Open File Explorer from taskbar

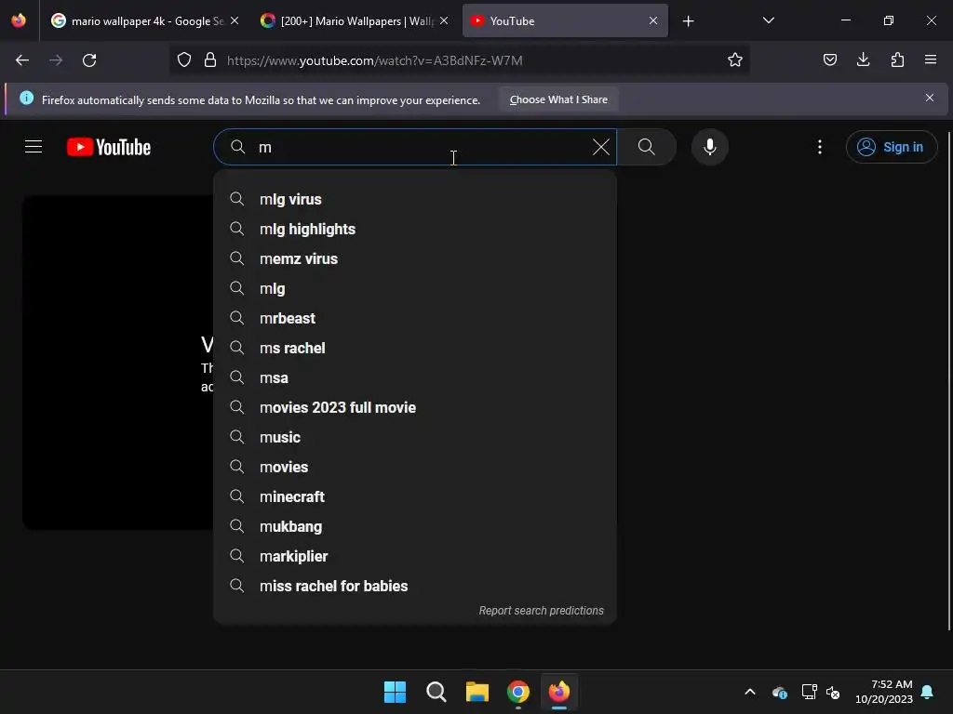coord(477,692)
